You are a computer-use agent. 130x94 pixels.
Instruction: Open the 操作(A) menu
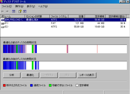[19, 6]
